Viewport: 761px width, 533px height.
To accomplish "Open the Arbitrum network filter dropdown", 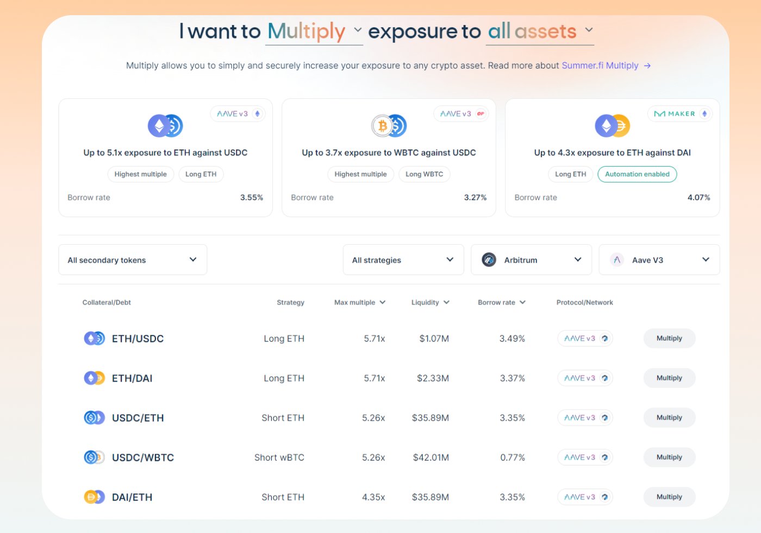I will point(531,260).
